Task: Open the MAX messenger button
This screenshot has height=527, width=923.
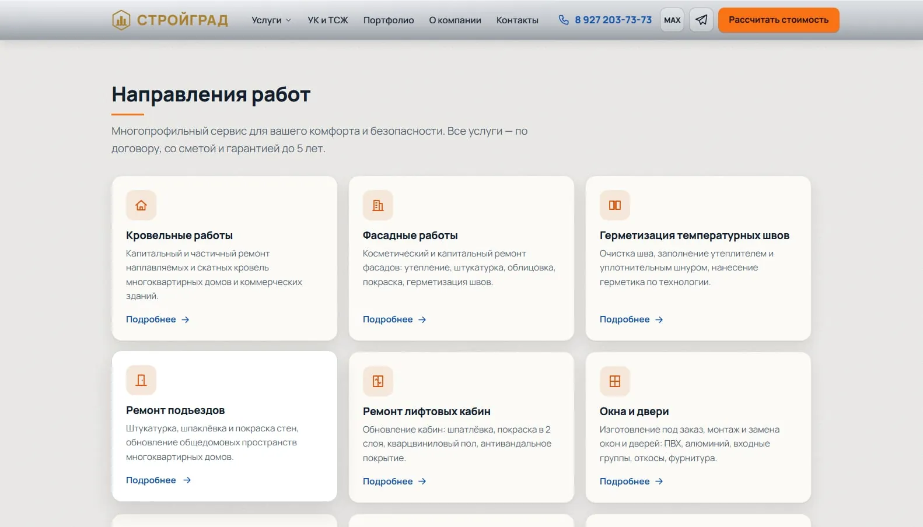Action: click(672, 20)
